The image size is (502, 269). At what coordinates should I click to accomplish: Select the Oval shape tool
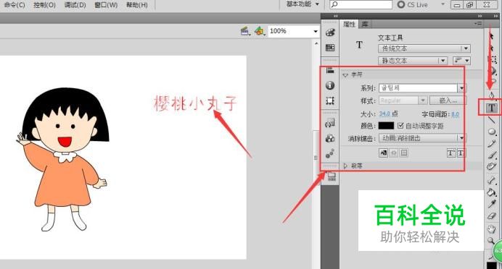pyautogui.click(x=492, y=132)
